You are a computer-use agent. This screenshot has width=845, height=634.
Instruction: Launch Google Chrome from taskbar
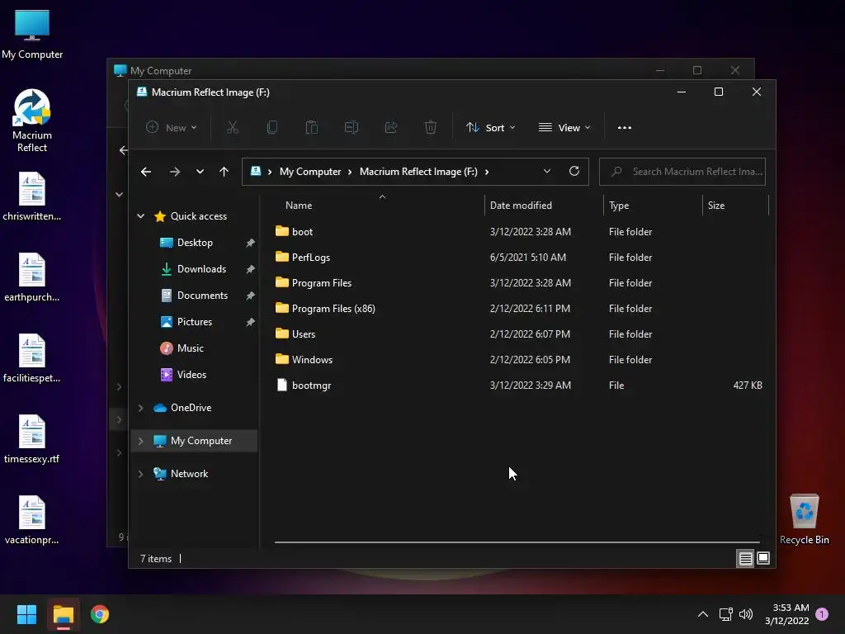[x=100, y=614]
